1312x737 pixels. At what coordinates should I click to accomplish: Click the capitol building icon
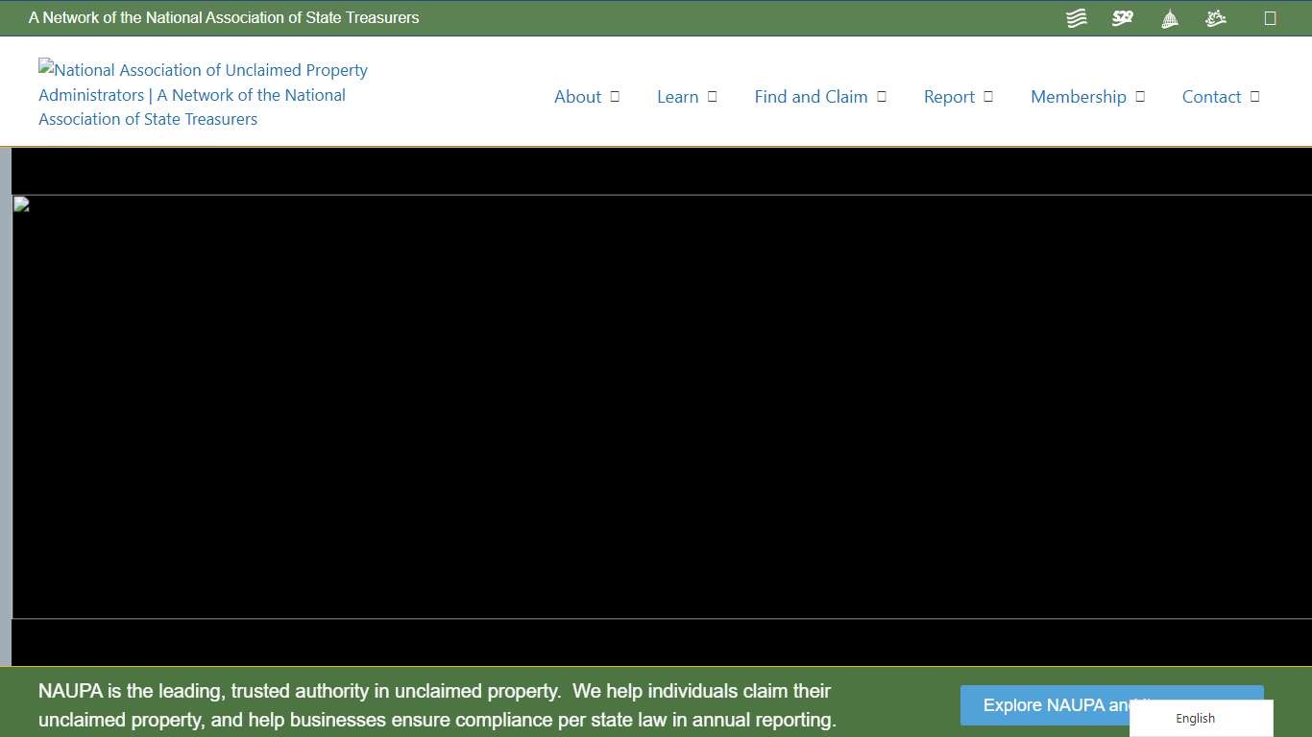[x=1169, y=17]
